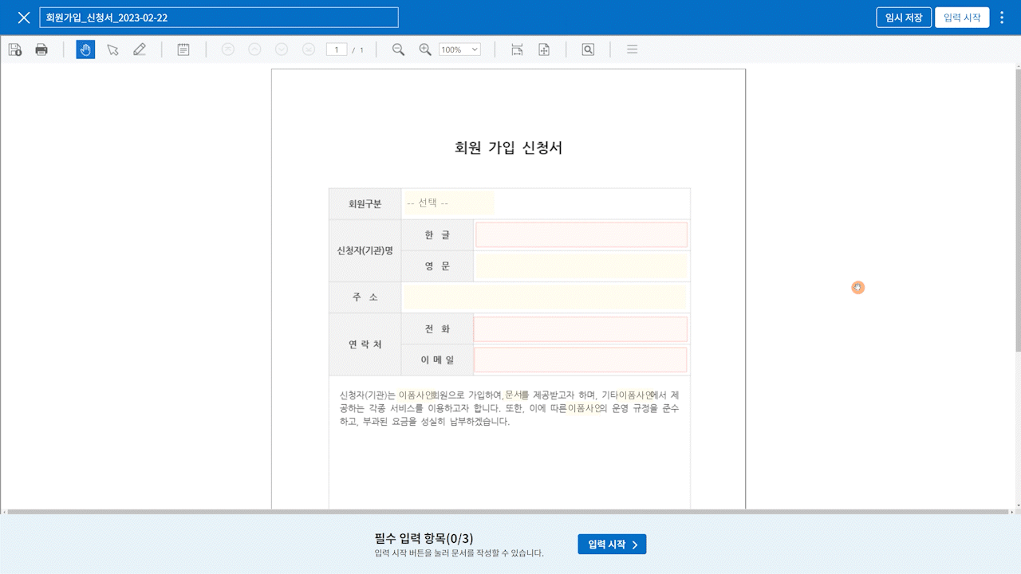Click the fit page icon
Image resolution: width=1021 pixels, height=574 pixels.
pyautogui.click(x=544, y=49)
